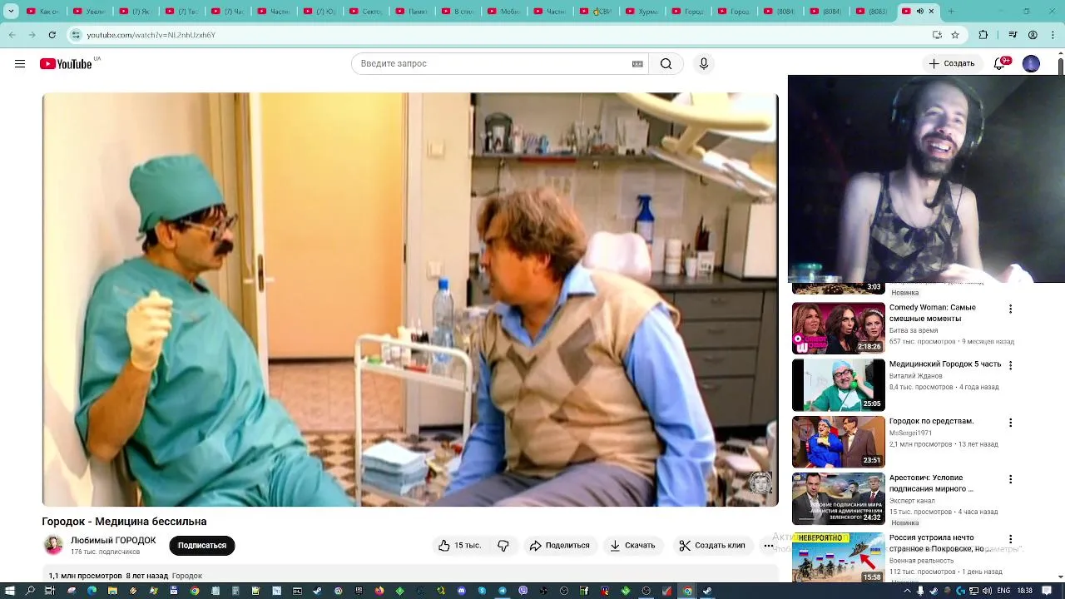Switch to the 'Памя' browser tab
The width and height of the screenshot is (1065, 599).
pyautogui.click(x=411, y=12)
